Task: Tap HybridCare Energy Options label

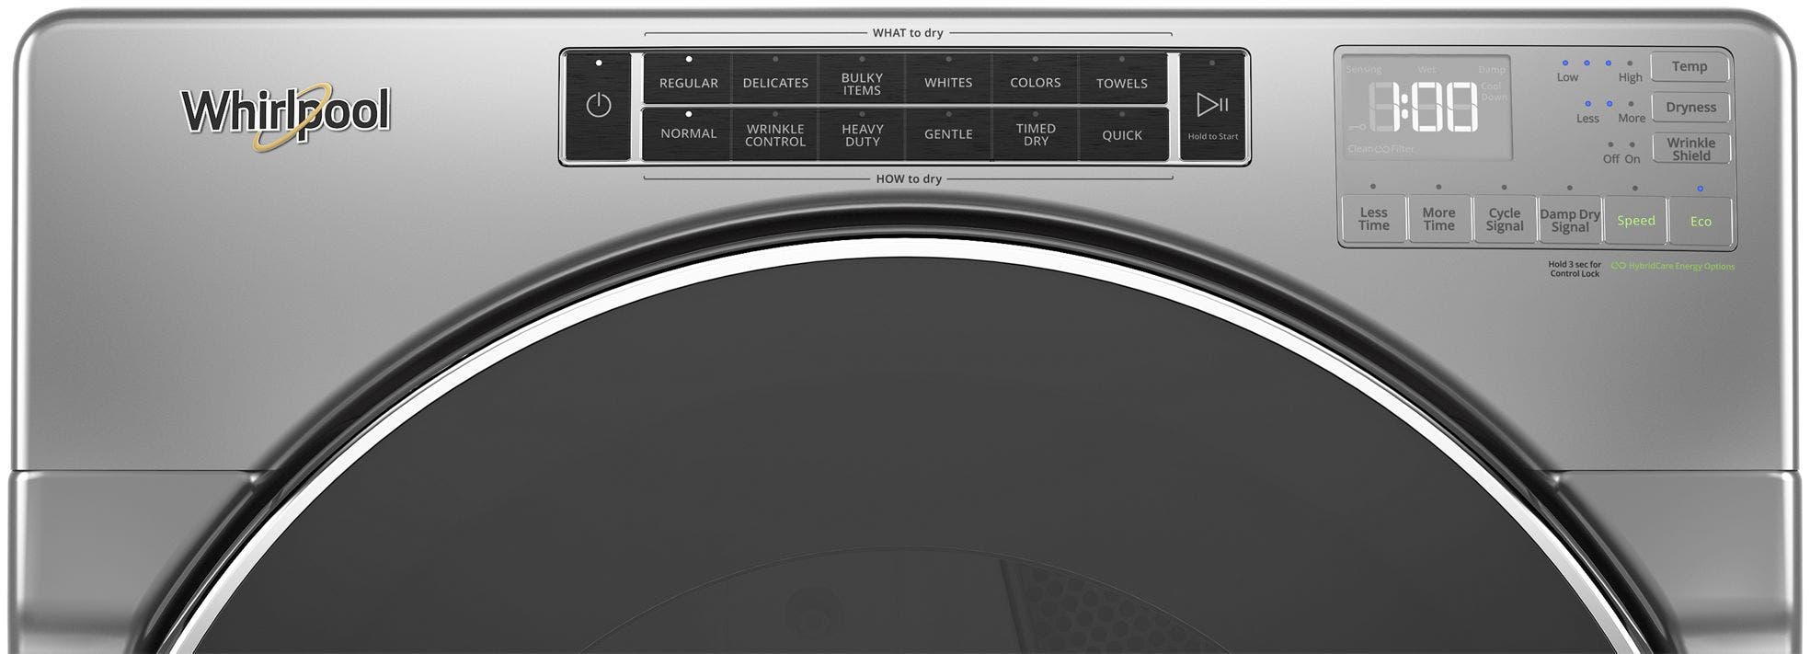Action: [x=1673, y=266]
